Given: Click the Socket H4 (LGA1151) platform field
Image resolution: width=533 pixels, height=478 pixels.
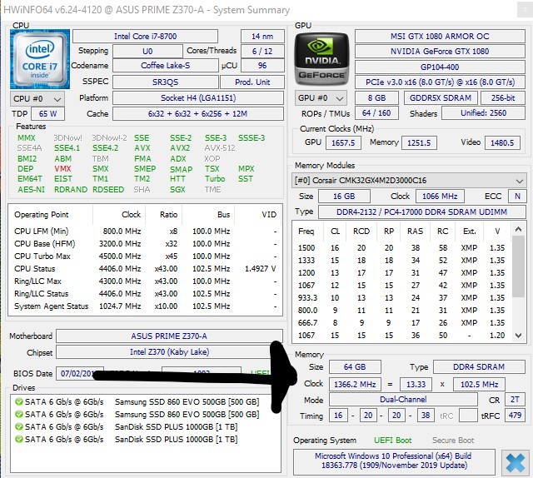Looking at the screenshot, I should tap(198, 98).
